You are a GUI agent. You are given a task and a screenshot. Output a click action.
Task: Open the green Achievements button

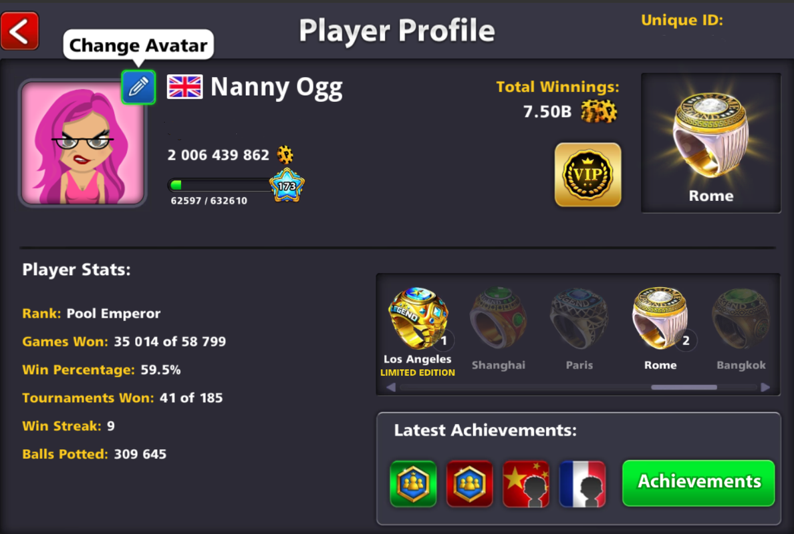click(698, 483)
